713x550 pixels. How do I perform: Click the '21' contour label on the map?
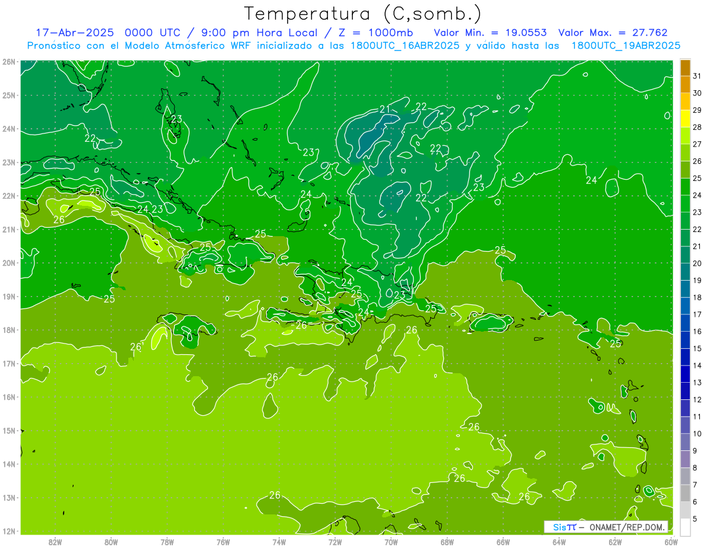coord(385,109)
